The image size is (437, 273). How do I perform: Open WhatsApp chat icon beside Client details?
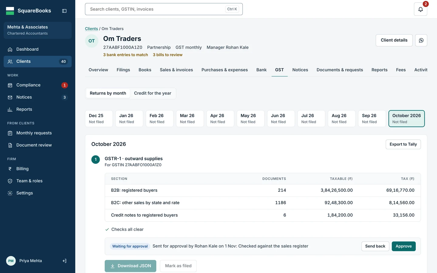tap(421, 40)
